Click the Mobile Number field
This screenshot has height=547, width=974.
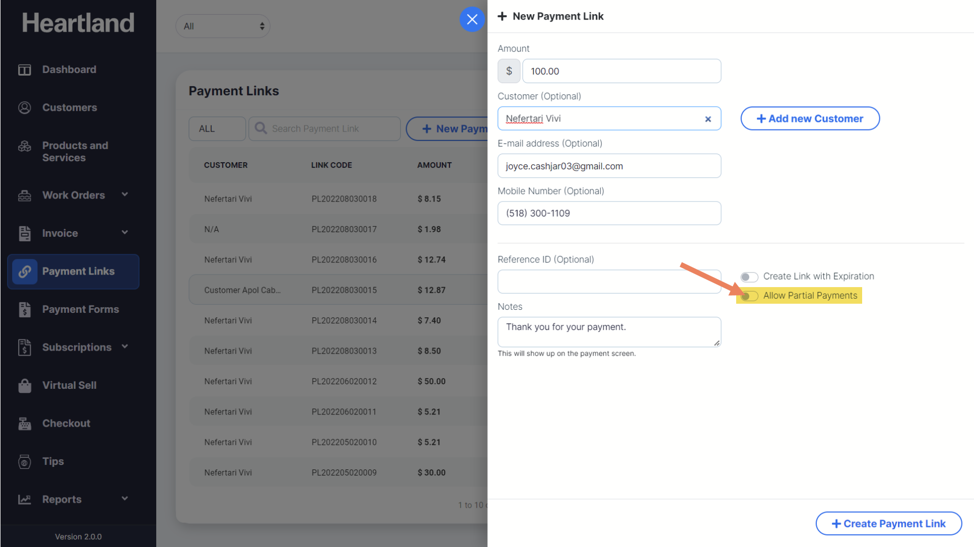click(609, 213)
